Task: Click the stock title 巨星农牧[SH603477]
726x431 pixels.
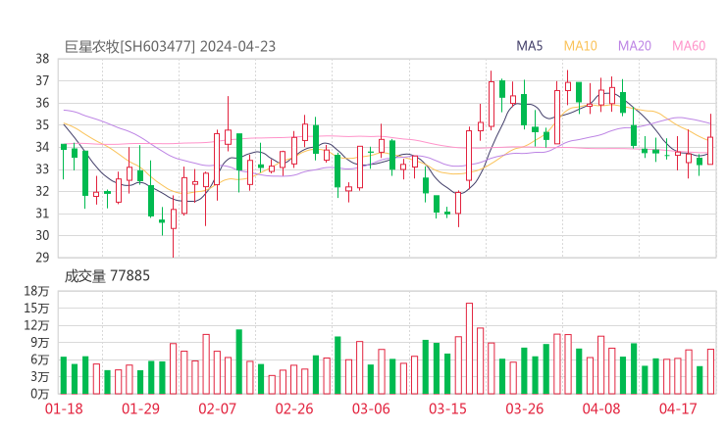Action: (130, 46)
